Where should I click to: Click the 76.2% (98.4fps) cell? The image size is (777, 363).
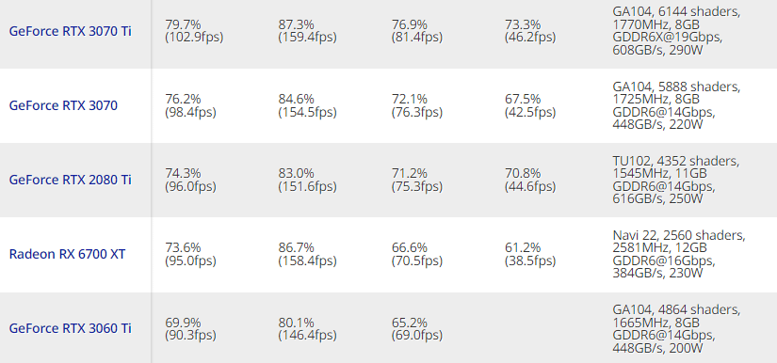191,105
